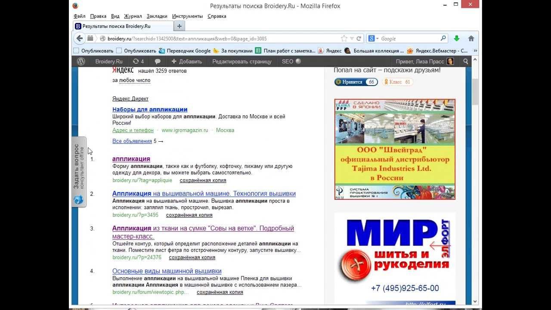
Task: Open the Задать вопрос consultant side tab
Action: click(79, 172)
